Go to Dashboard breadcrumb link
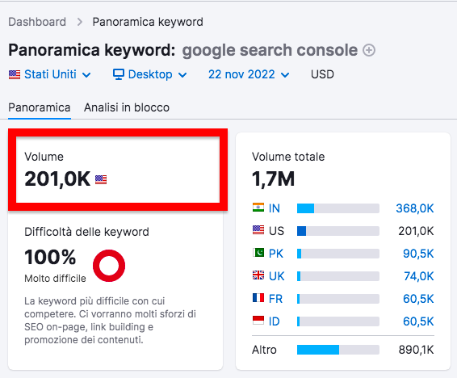The height and width of the screenshot is (378, 457). click(37, 22)
